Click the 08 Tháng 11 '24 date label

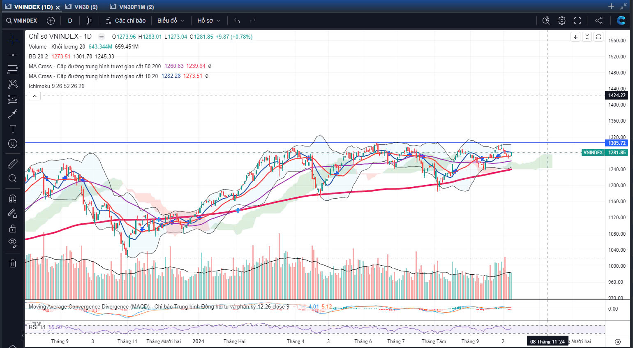click(548, 341)
